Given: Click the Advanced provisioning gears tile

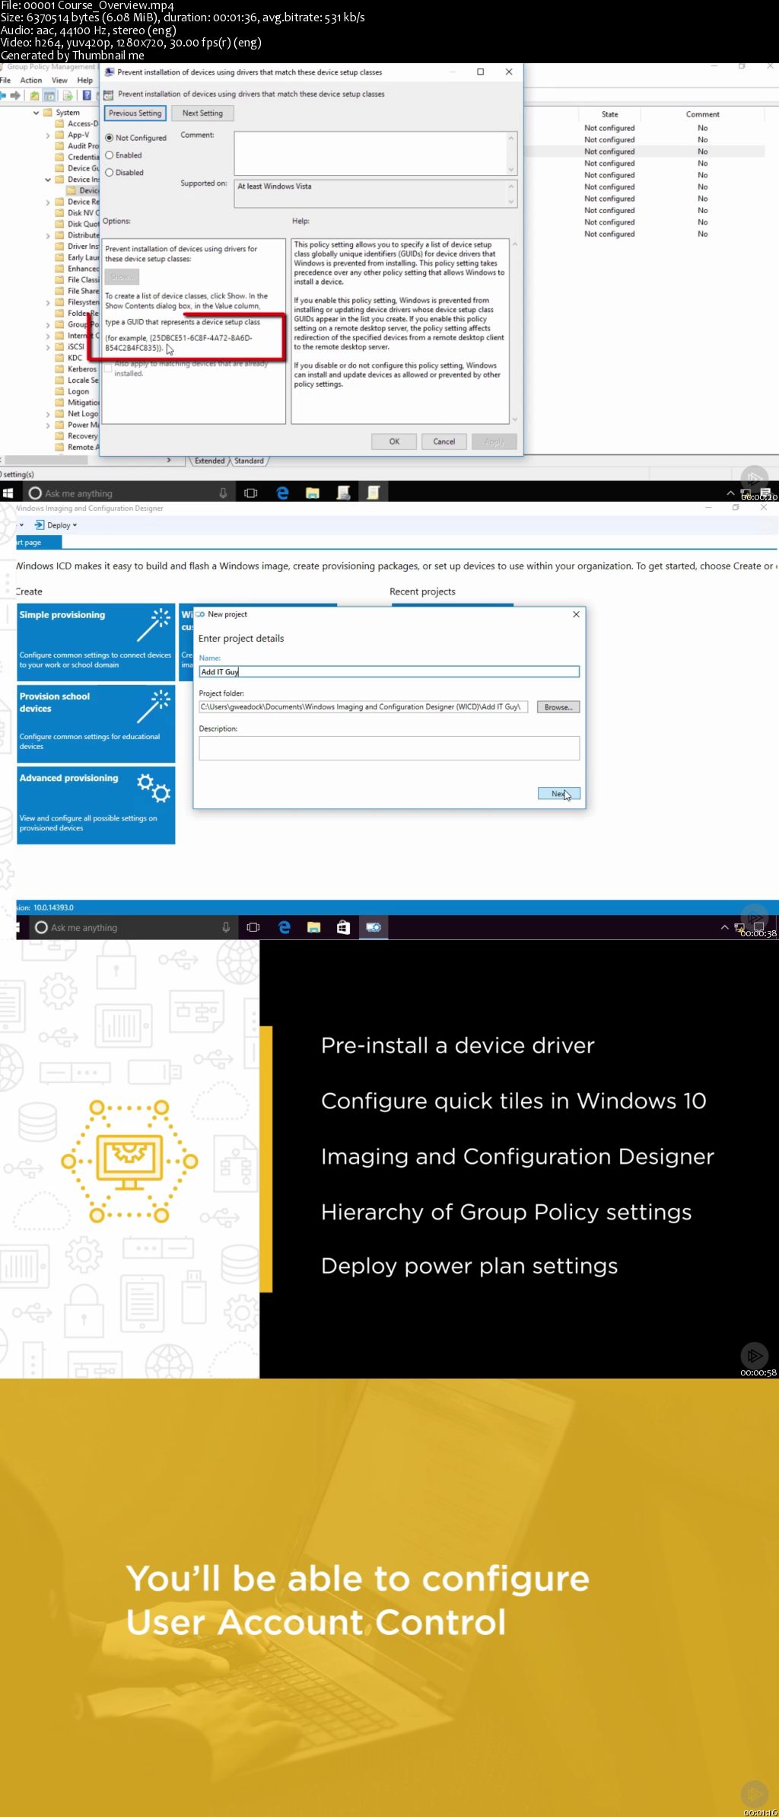Looking at the screenshot, I should (96, 805).
